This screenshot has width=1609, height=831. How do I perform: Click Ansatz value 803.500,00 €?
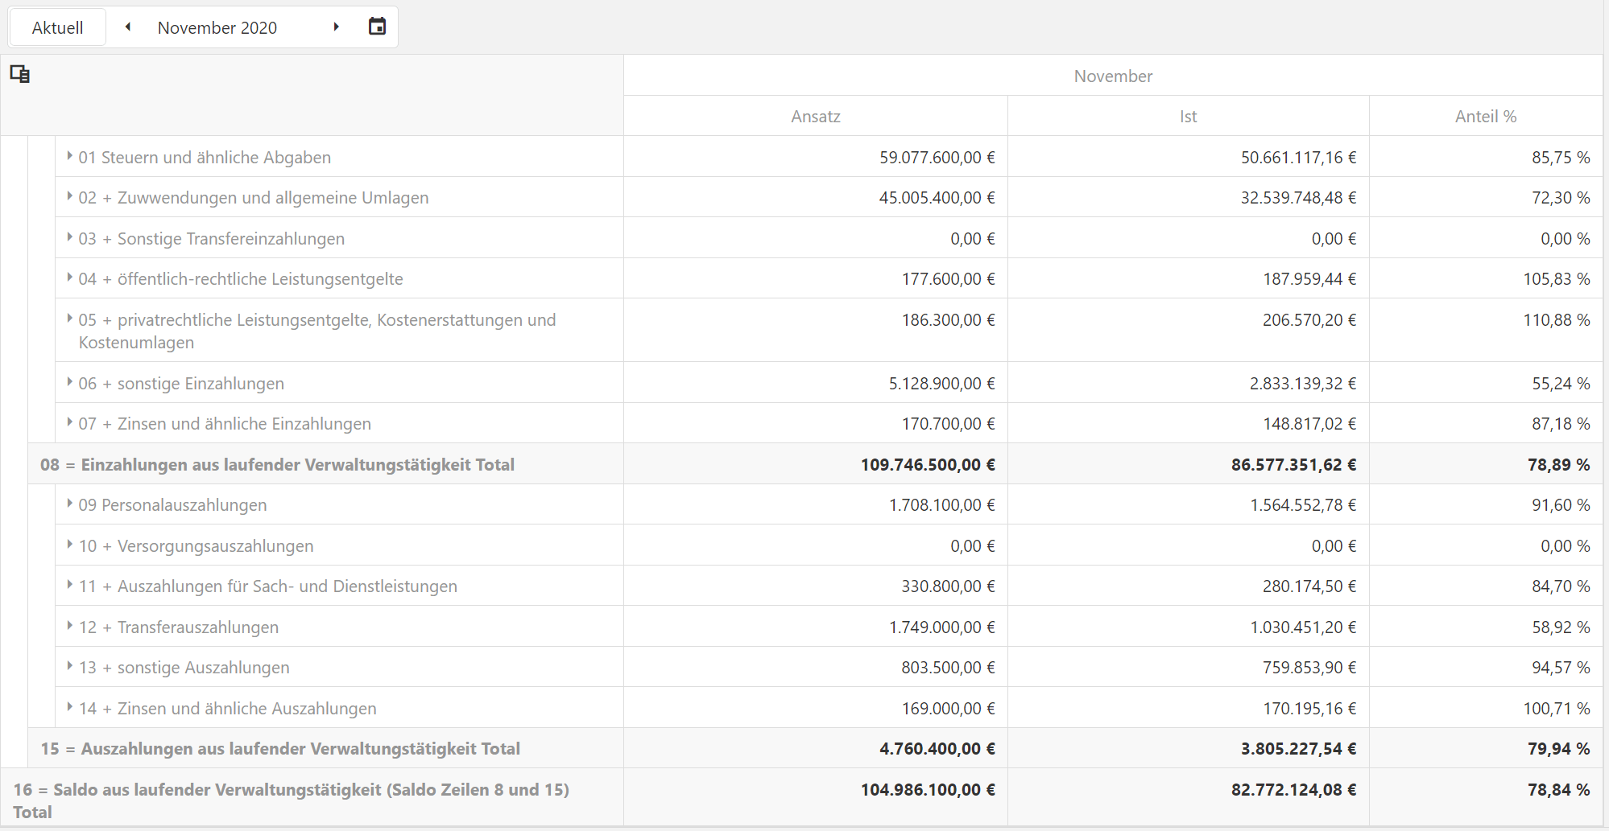[949, 667]
